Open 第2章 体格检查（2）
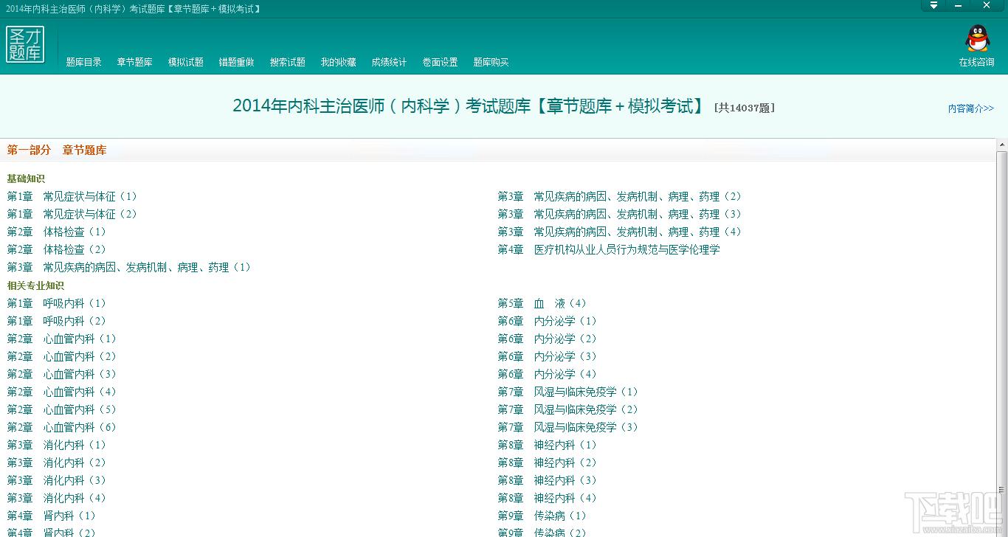 coord(57,249)
